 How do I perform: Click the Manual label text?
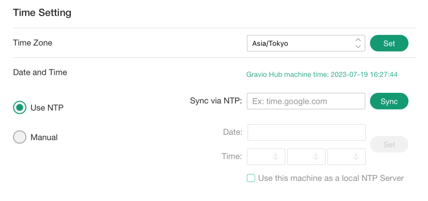44,137
